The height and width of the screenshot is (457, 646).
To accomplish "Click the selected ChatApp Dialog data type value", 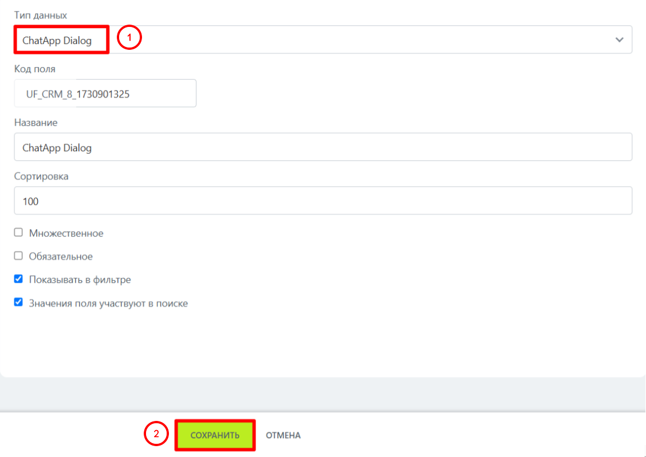I will [57, 41].
